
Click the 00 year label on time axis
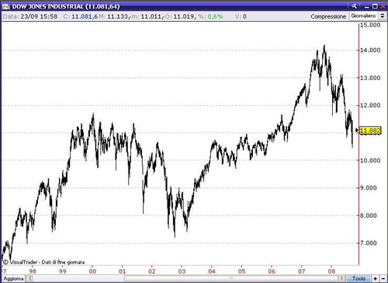[92, 271]
